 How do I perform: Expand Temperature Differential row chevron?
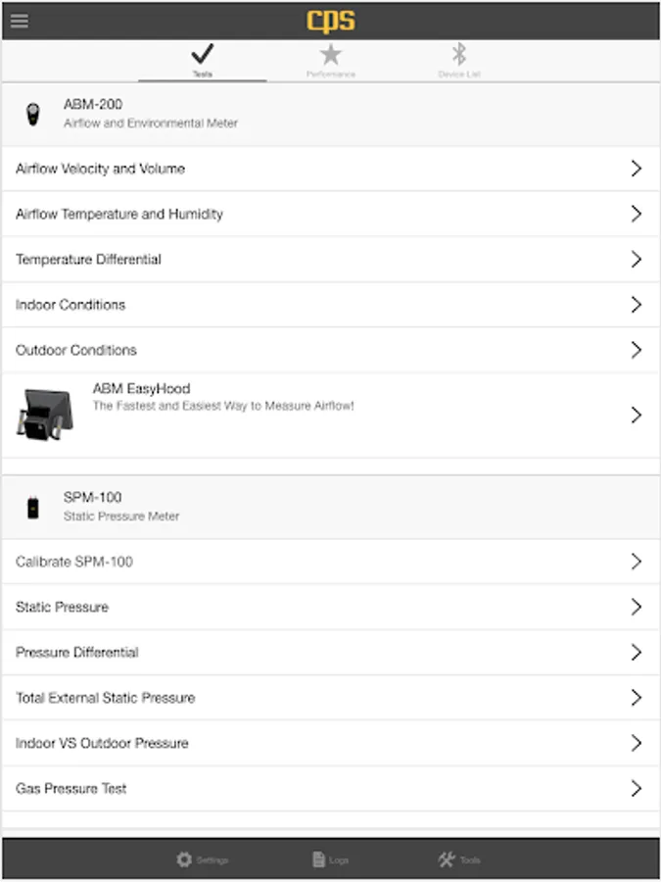tap(637, 260)
